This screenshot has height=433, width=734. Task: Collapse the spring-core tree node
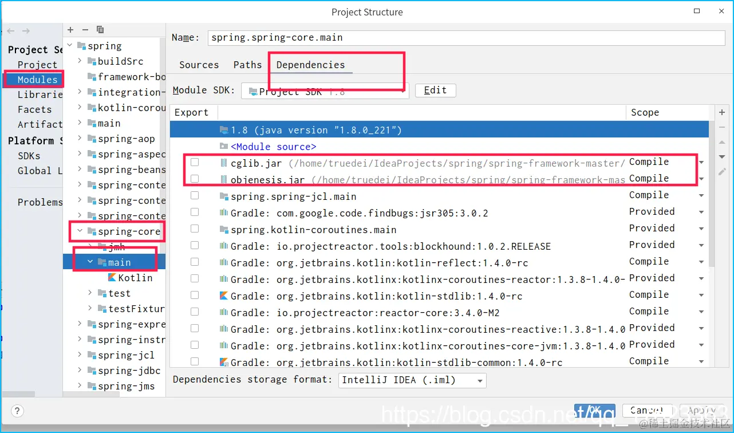coord(80,231)
